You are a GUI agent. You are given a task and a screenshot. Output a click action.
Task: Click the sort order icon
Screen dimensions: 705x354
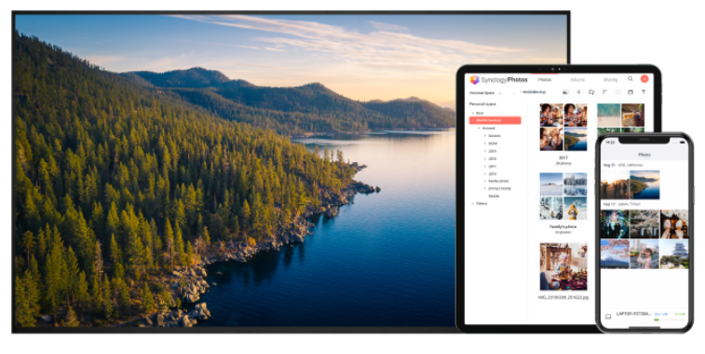604,92
